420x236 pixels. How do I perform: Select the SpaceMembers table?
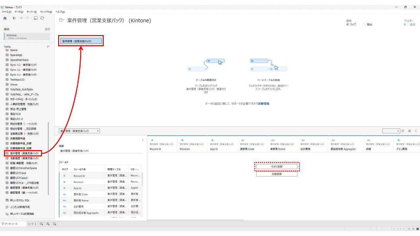click(x=19, y=60)
